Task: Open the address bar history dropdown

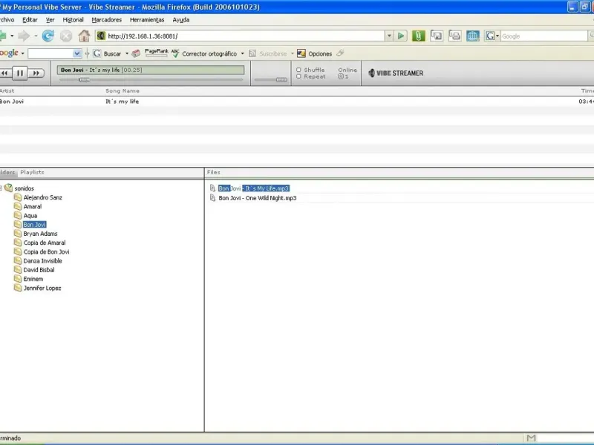Action: click(x=389, y=36)
